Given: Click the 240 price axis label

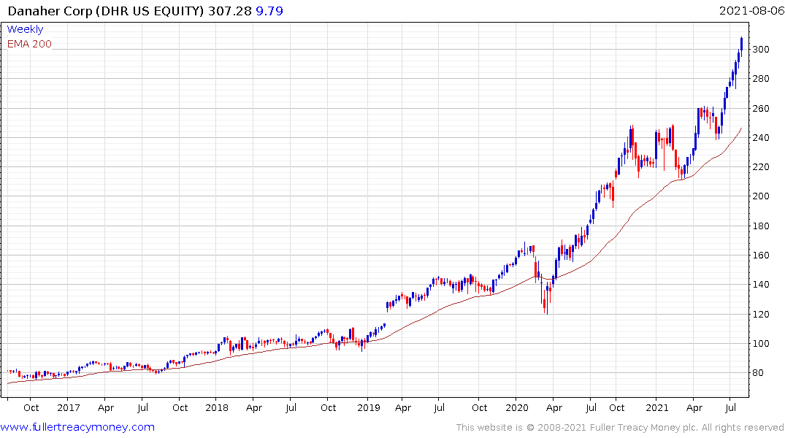Looking at the screenshot, I should tap(760, 138).
